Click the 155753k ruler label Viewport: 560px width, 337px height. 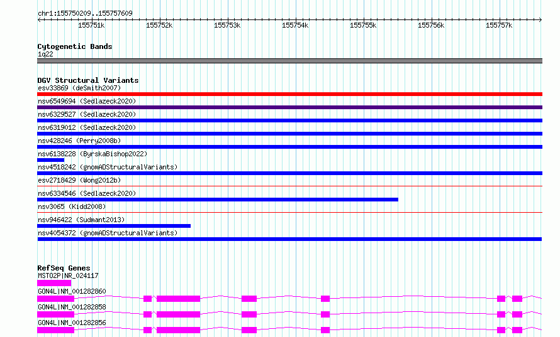click(227, 25)
